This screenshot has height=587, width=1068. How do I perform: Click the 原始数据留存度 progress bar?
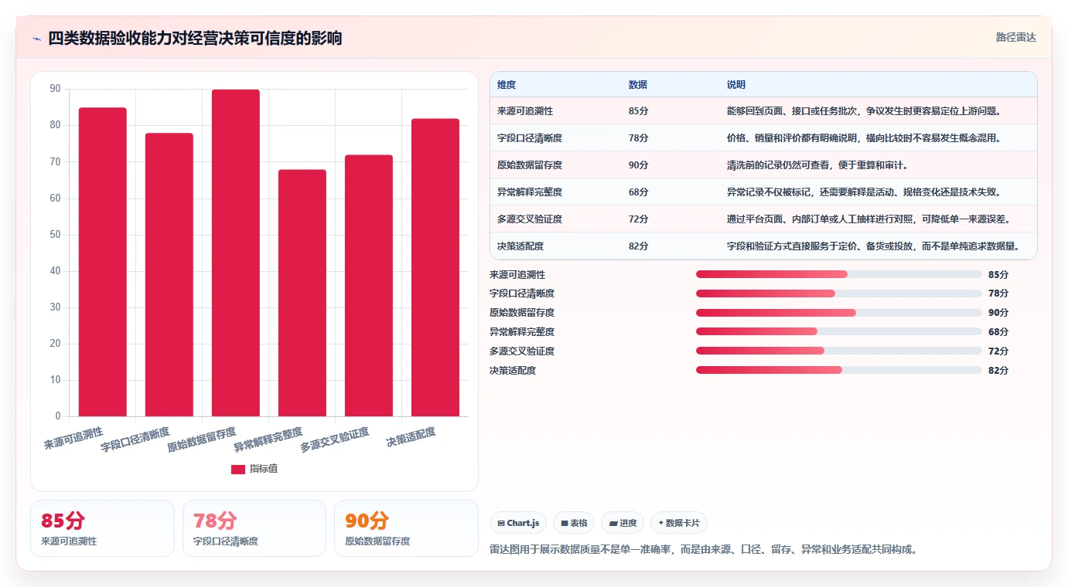coord(839,313)
